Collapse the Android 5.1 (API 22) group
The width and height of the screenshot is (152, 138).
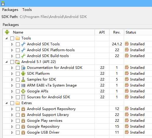pyautogui.click(x=6, y=62)
